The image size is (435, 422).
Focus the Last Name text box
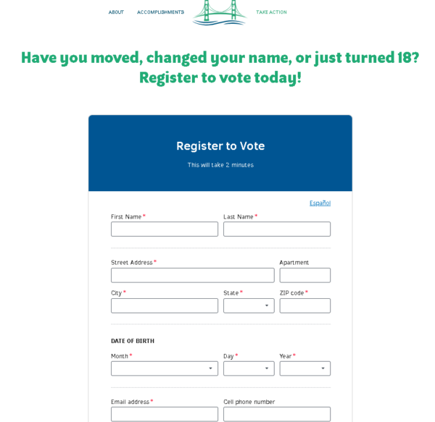pyautogui.click(x=277, y=229)
